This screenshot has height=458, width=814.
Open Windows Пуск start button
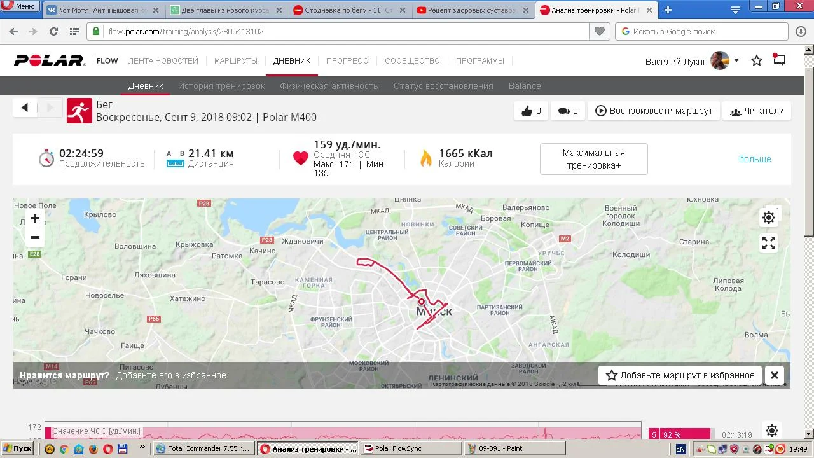17,448
